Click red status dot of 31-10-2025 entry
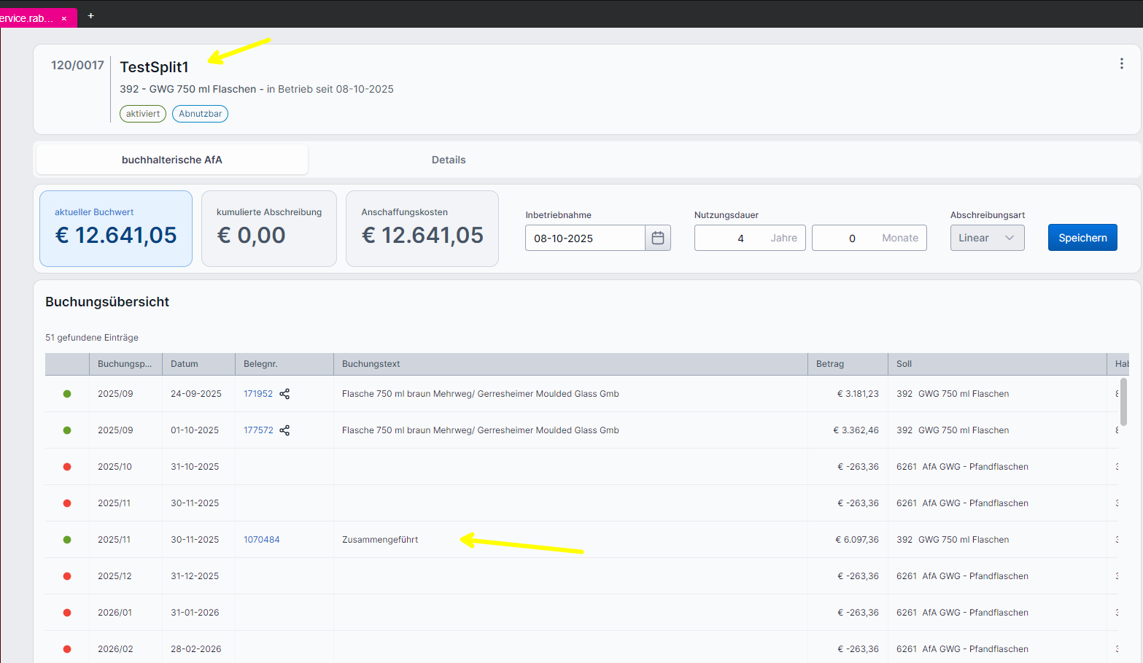Image resolution: width=1143 pixels, height=663 pixels. [x=67, y=467]
